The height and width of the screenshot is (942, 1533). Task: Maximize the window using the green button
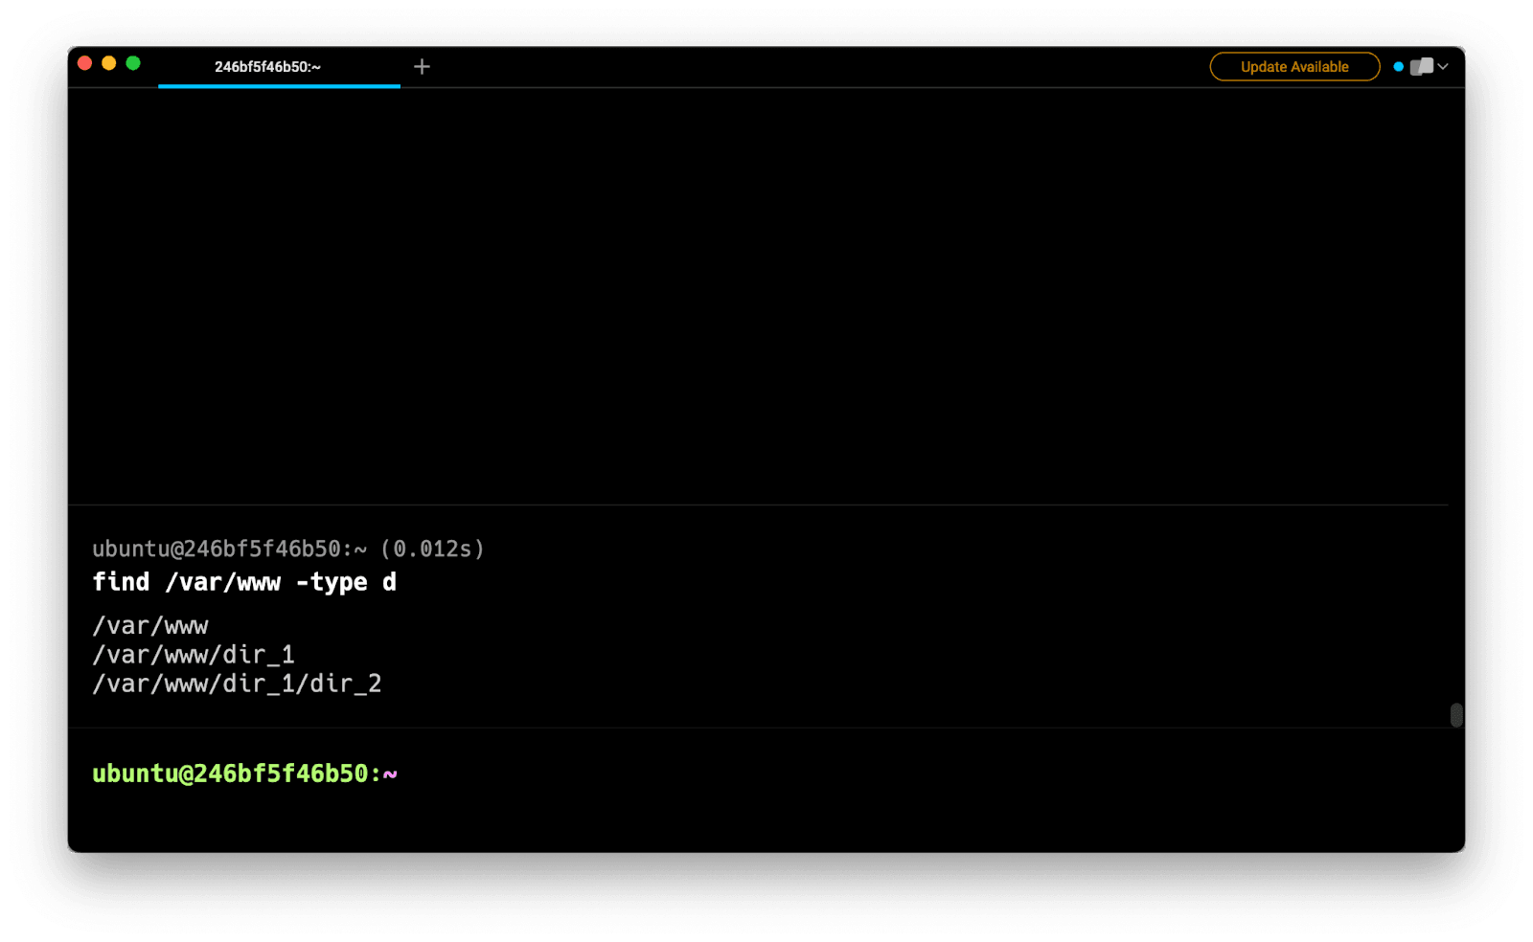coord(133,63)
